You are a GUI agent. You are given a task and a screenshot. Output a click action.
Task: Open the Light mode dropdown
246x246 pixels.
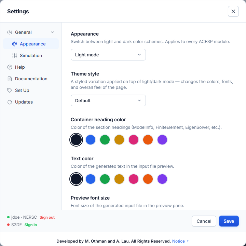tap(108, 55)
